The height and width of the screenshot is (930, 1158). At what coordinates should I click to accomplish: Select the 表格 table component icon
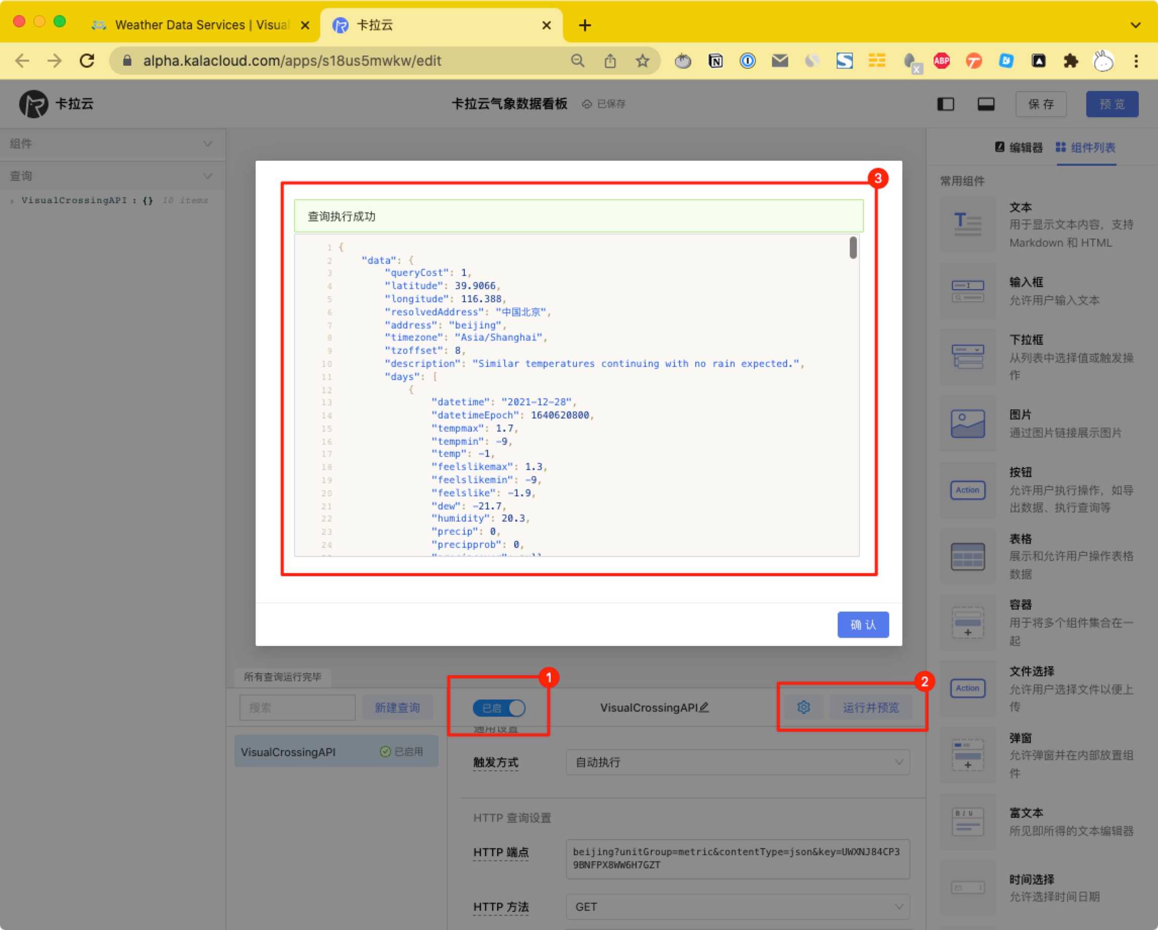968,556
